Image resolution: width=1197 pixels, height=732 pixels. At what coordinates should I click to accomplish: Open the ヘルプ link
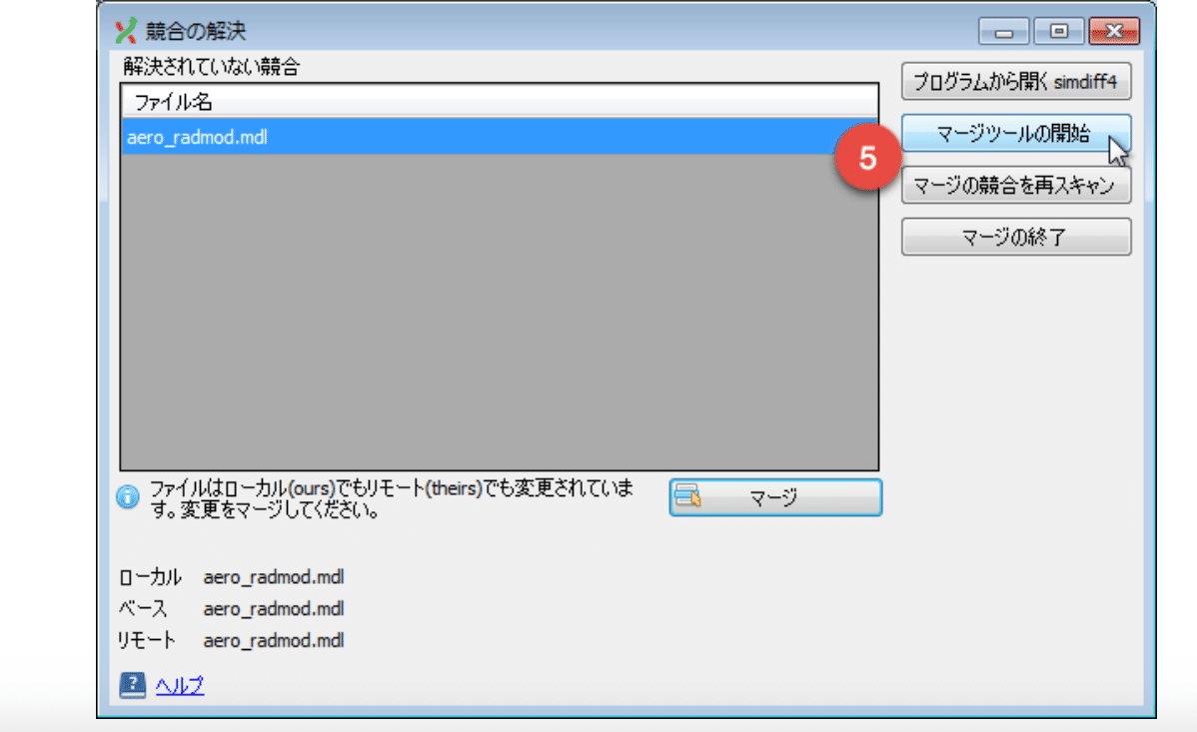click(x=180, y=685)
